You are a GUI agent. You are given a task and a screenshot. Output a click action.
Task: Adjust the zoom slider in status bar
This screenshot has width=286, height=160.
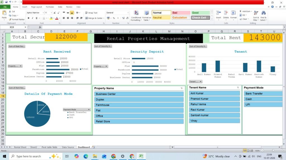point(273,151)
